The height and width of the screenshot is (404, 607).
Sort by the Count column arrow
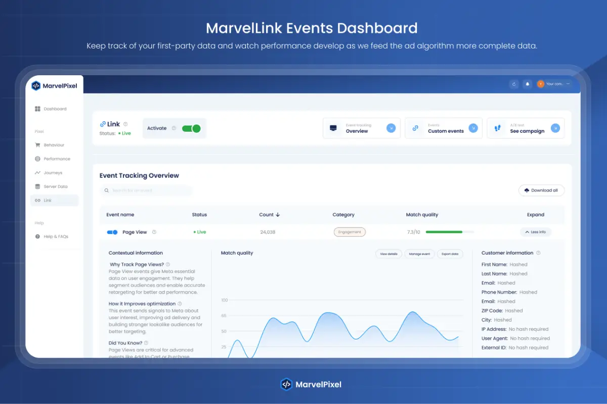278,215
